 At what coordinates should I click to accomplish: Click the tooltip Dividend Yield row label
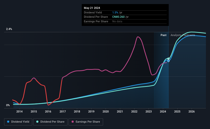pyautogui.click(x=93, y=12)
